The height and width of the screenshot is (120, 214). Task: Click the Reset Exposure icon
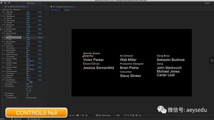click(x=136, y=115)
